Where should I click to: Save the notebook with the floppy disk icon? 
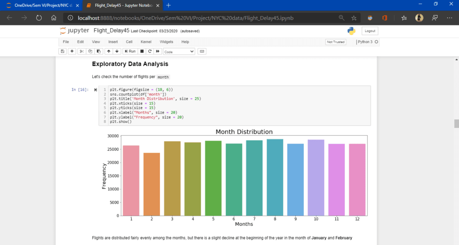(62, 51)
